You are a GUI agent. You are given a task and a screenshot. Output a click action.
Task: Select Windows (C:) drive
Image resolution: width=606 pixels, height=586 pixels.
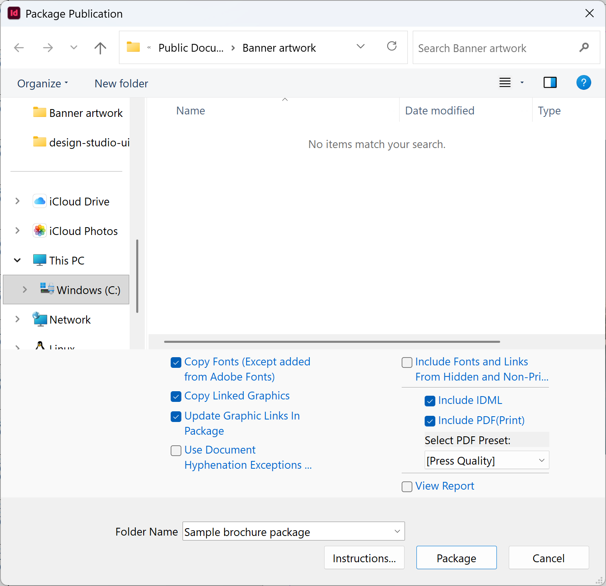pos(66,290)
